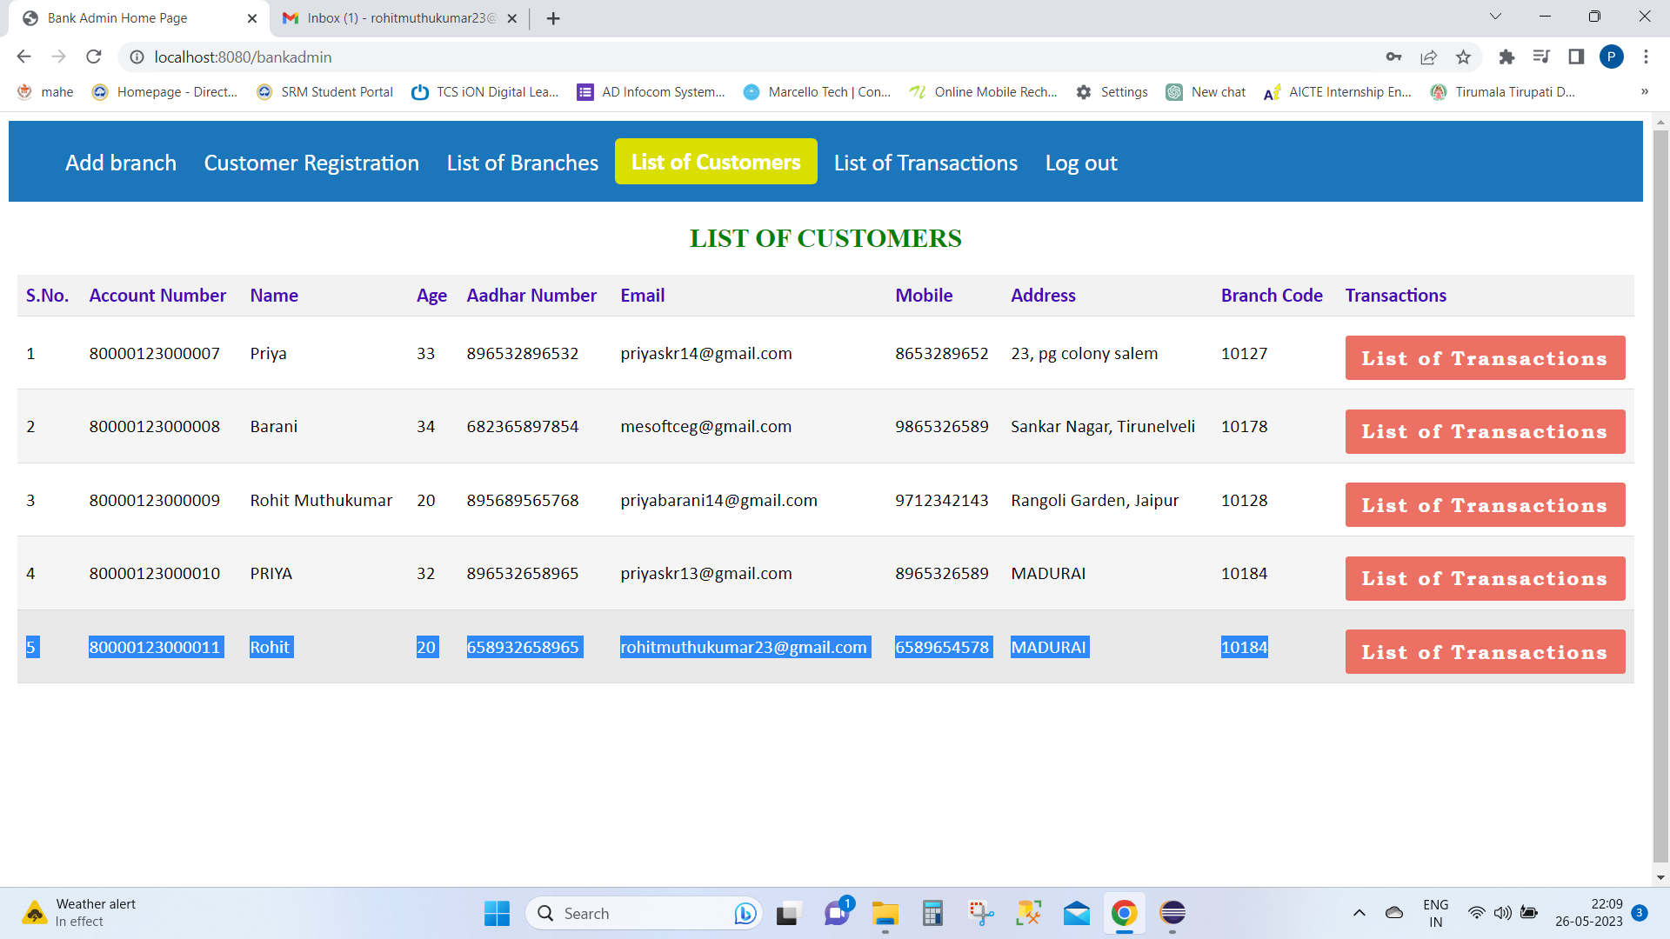1670x939 pixels.
Task: Navigate back using the back arrow
Action: (x=23, y=57)
